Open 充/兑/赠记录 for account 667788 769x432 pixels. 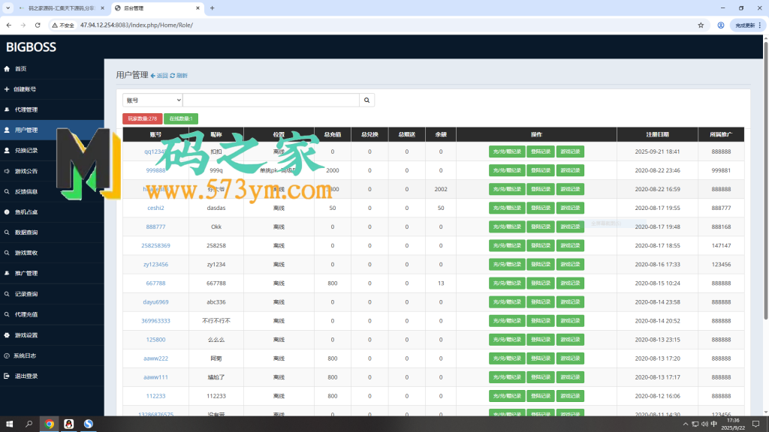[x=507, y=283]
